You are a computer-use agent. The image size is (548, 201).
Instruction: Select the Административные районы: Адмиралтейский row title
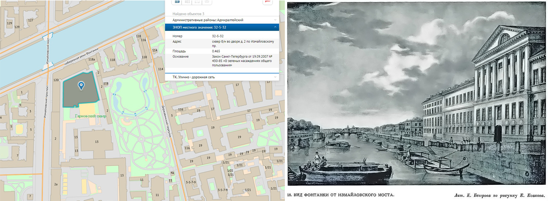click(208, 20)
